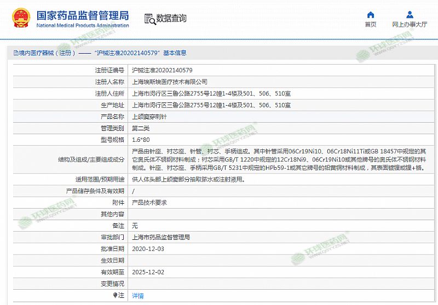Viewport: 438px width, 305px height.
Task: Select registrant name 上海埃斯埃医疗技术有限公司
Action: [170, 82]
